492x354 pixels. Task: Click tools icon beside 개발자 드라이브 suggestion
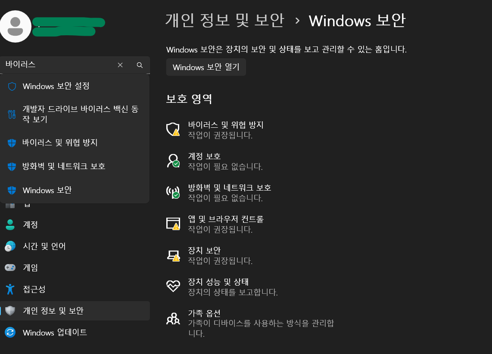(12, 114)
